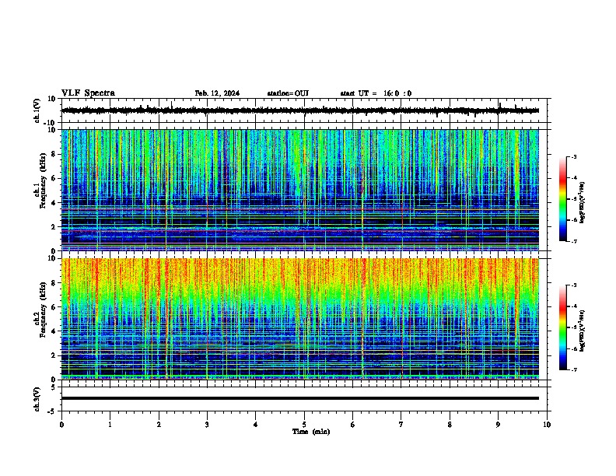Click the "VLF Spectra" plot title
This screenshot has height=476, width=616.
88,93
